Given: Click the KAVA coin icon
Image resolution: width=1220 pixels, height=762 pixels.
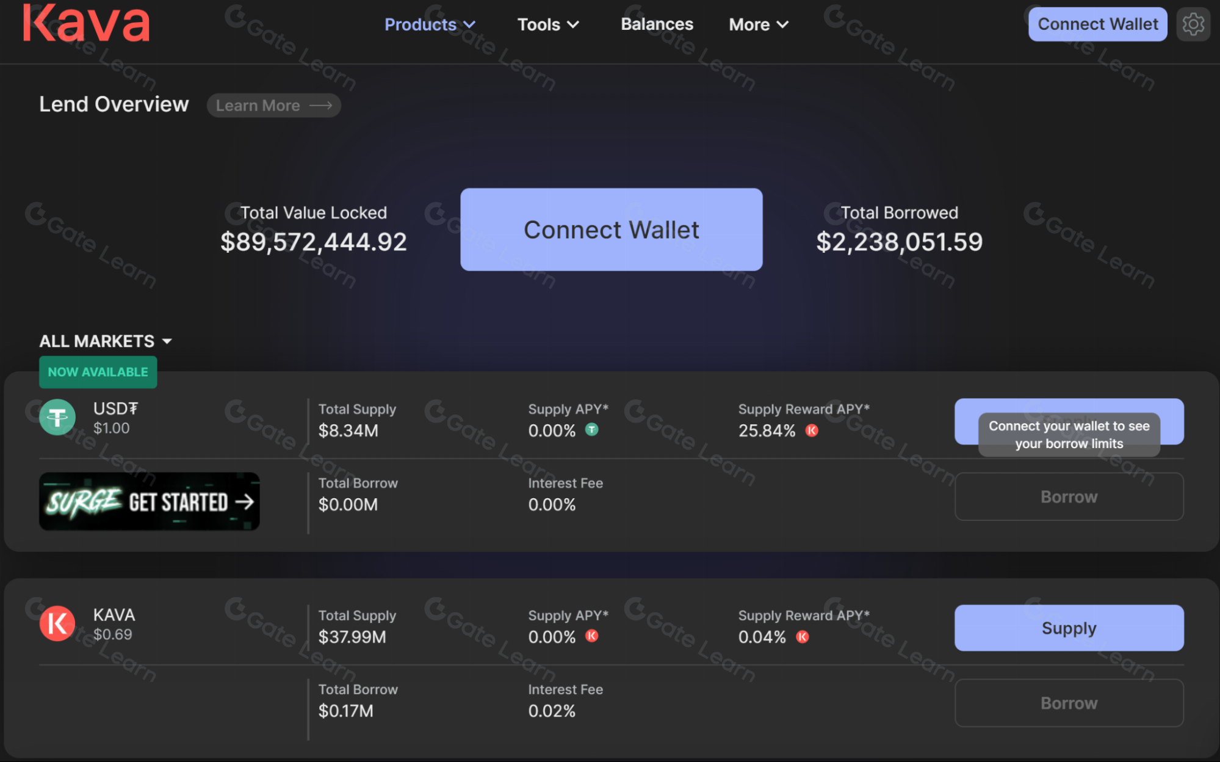Looking at the screenshot, I should [x=57, y=623].
